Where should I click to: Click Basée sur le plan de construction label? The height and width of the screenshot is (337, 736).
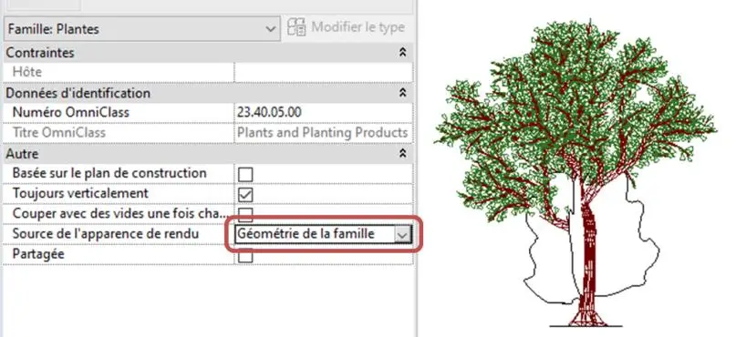click(109, 173)
